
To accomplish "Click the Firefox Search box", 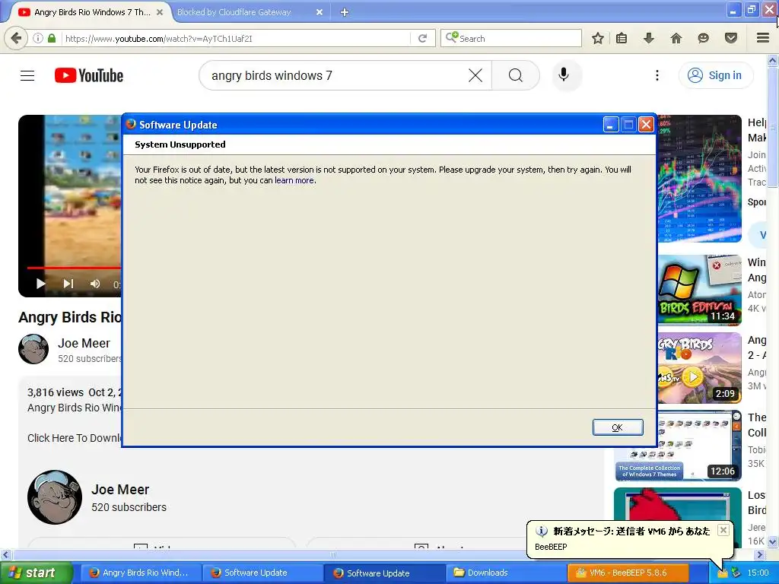I will tap(510, 38).
